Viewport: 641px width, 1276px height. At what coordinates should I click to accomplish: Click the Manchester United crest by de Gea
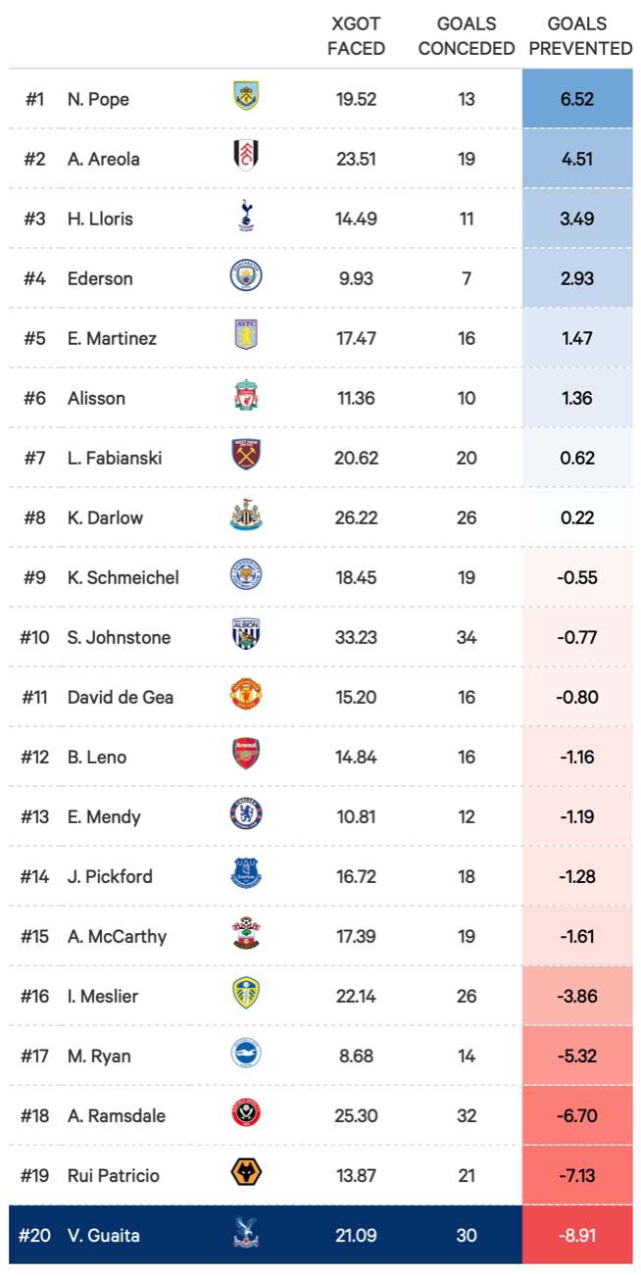pos(246,696)
